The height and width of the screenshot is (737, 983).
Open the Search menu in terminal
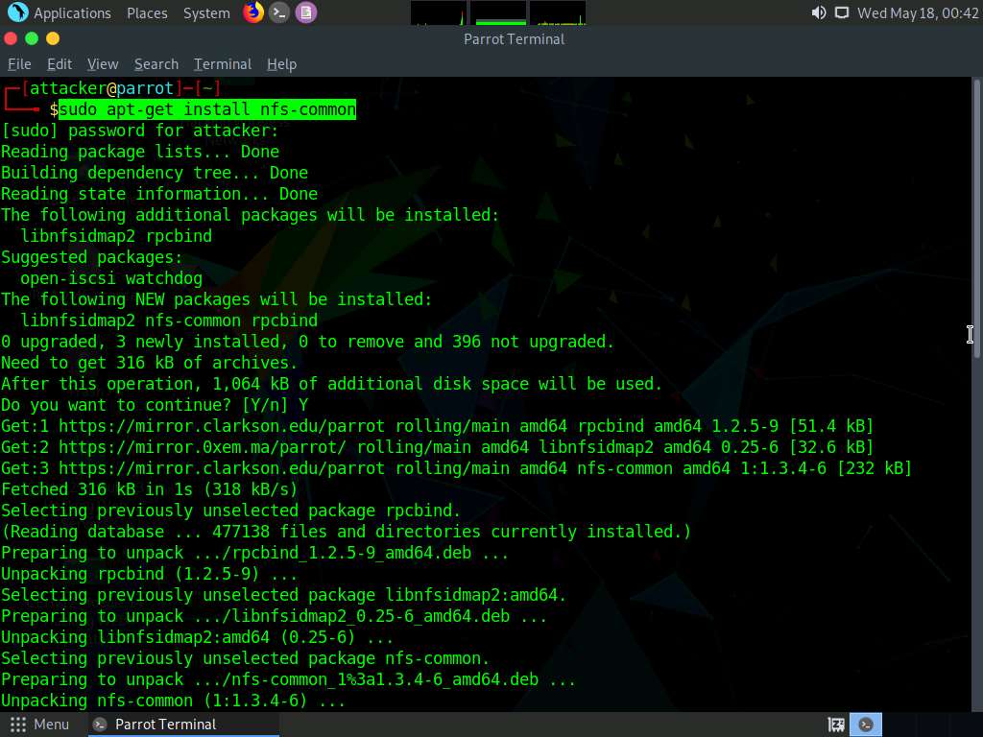(156, 64)
